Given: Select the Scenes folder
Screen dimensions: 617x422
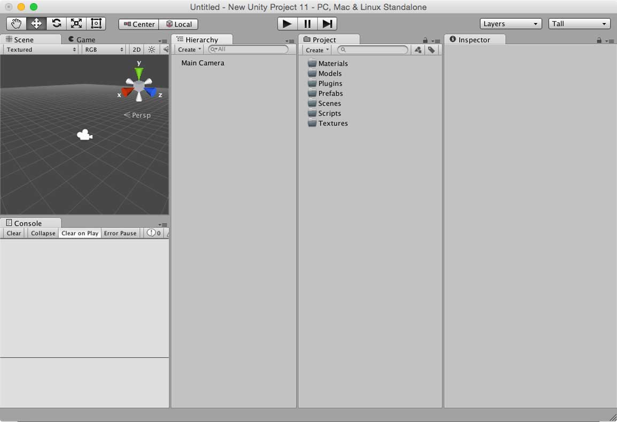Looking at the screenshot, I should [x=324, y=103].
